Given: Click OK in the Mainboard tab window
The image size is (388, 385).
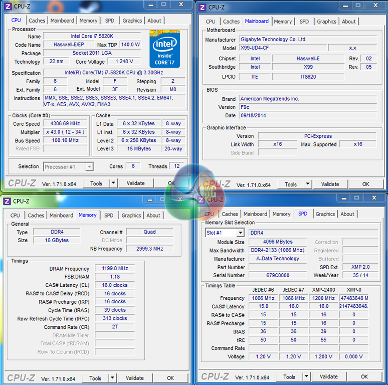Looking at the screenshot, I should coord(365,184).
